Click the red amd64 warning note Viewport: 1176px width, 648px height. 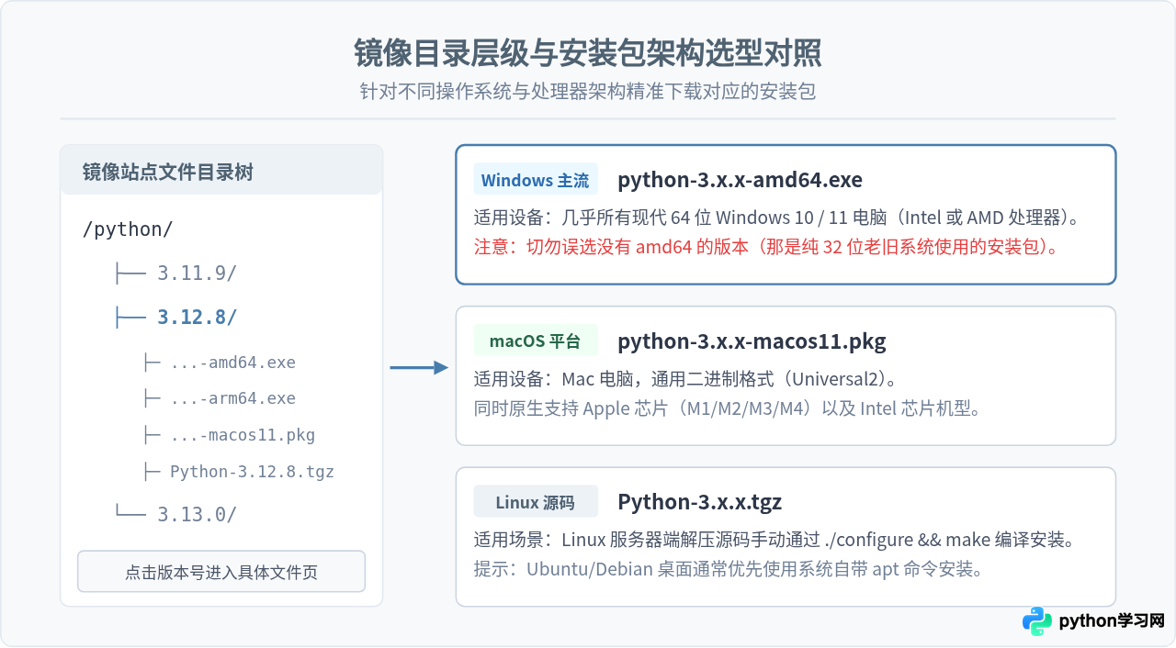(x=767, y=247)
